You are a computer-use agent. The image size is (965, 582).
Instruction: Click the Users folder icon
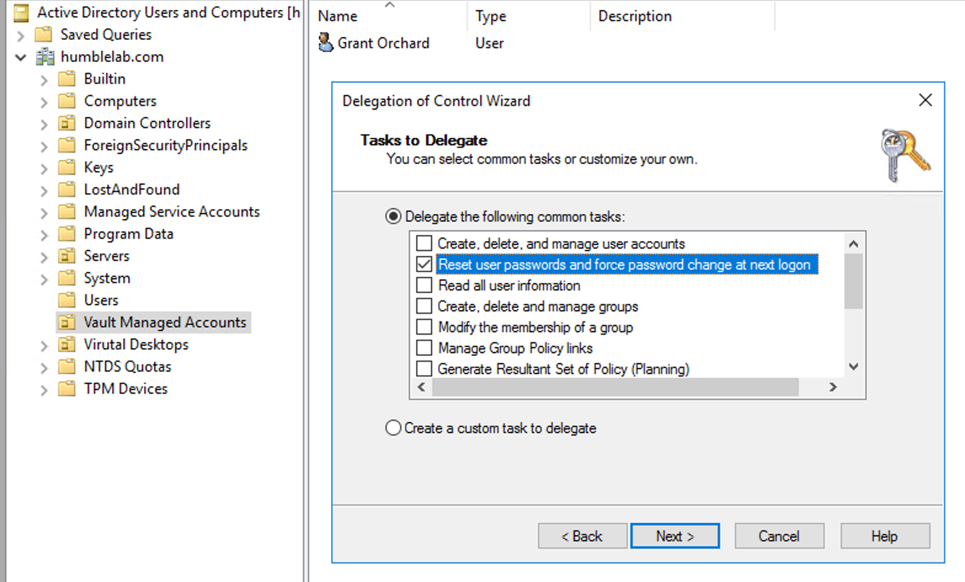tap(66, 300)
